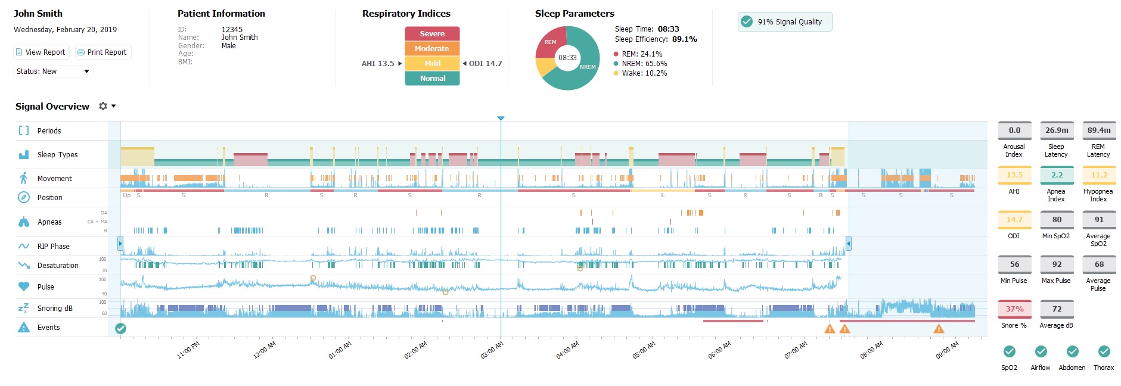Click the blue playhead marker atop the timeline
This screenshot has width=1121, height=386.
pos(501,119)
